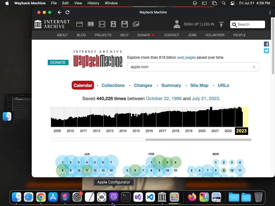The image size is (275, 206).
Task: Open the ABOUT navigation link
Action: [x=62, y=35]
